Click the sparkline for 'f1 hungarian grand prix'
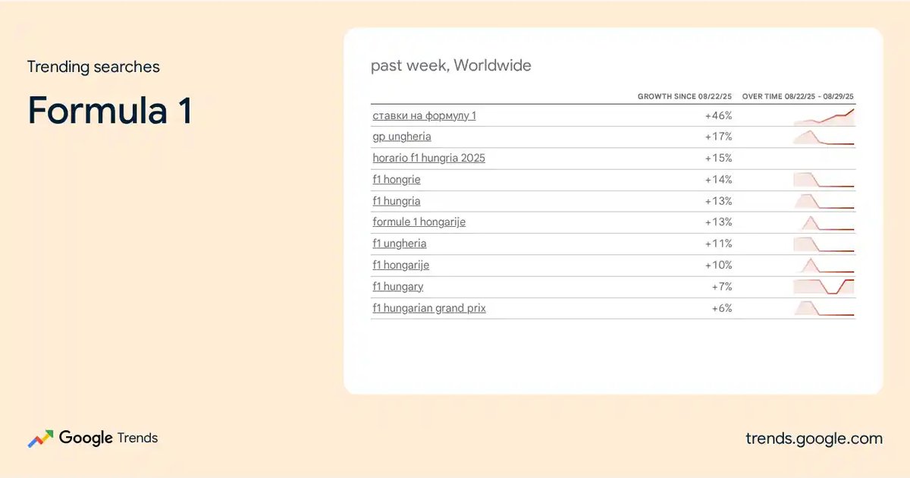910x478 pixels. pos(824,308)
